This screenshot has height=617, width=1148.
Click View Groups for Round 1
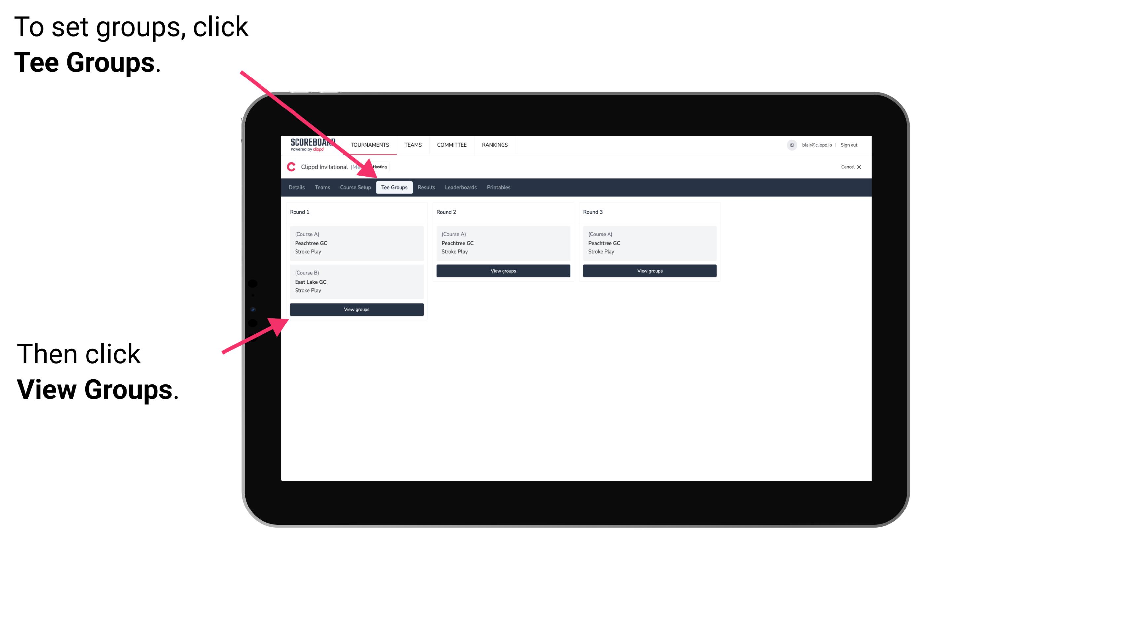357,309
